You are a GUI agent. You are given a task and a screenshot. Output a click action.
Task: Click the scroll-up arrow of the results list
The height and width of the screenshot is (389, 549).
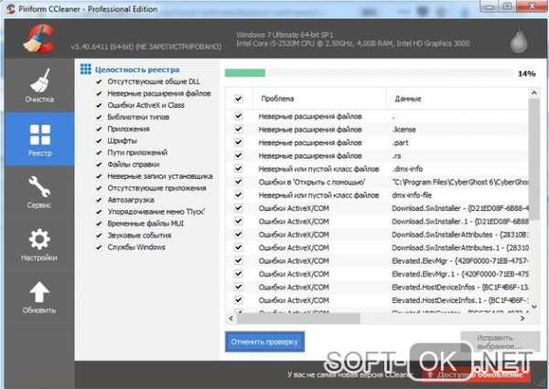point(533,92)
